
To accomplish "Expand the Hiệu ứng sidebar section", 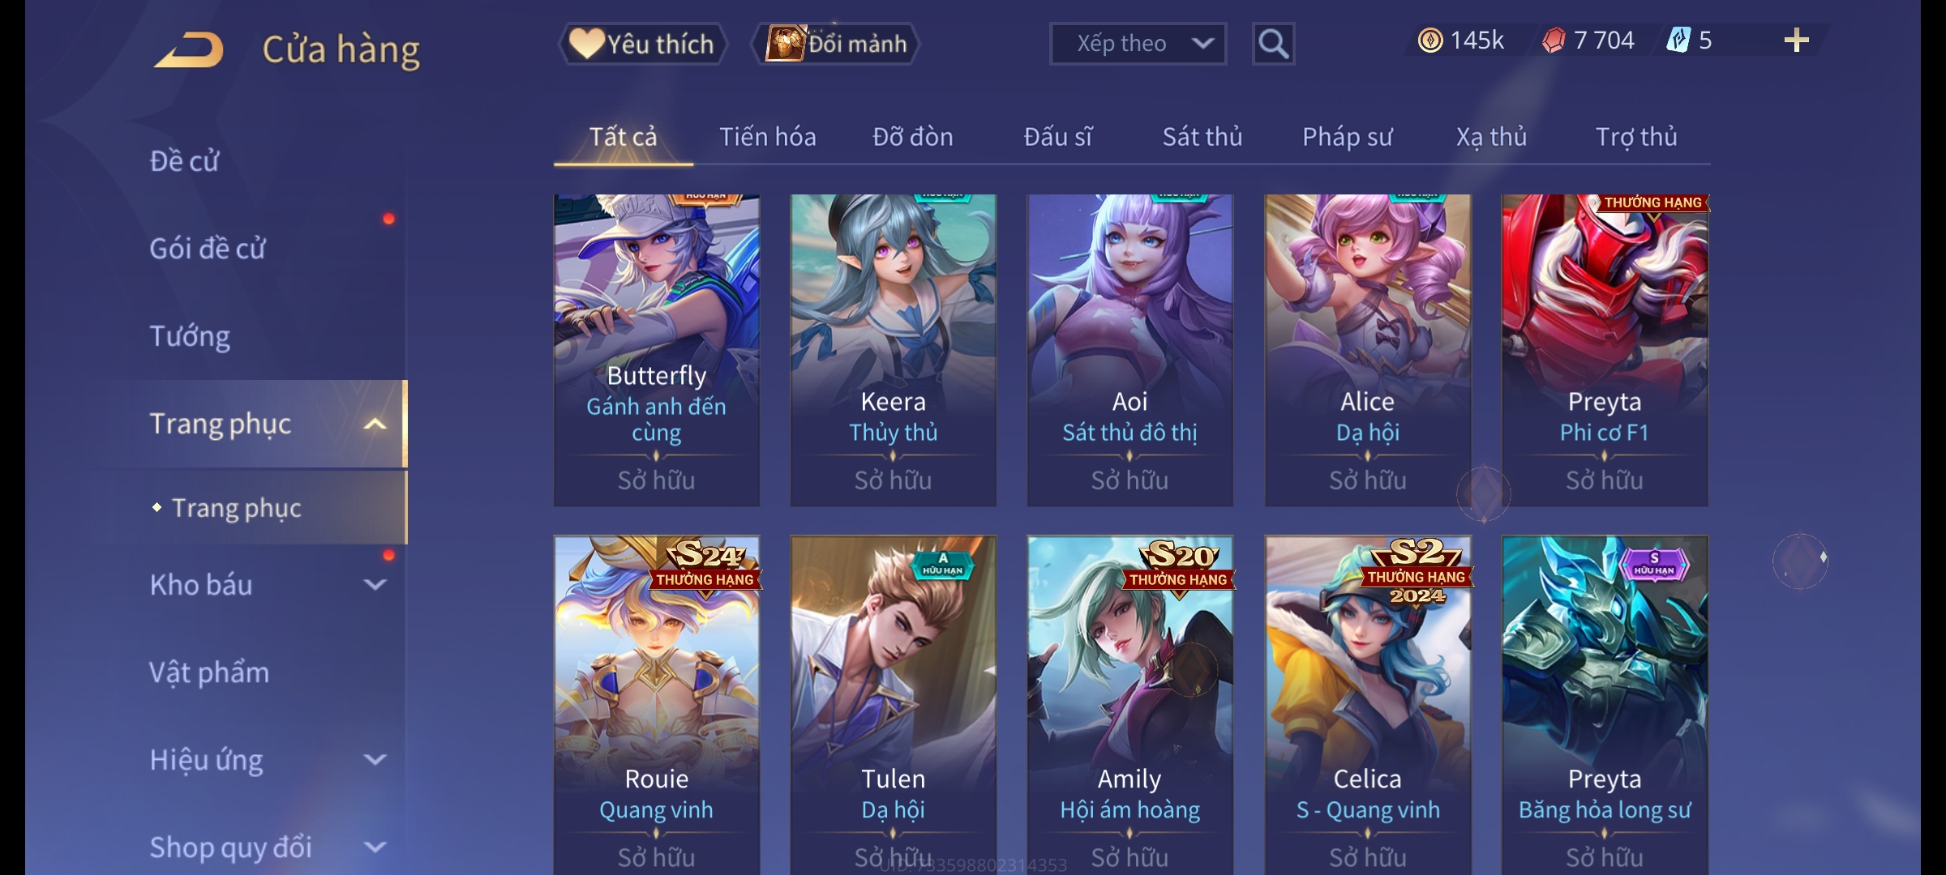I will [x=375, y=759].
